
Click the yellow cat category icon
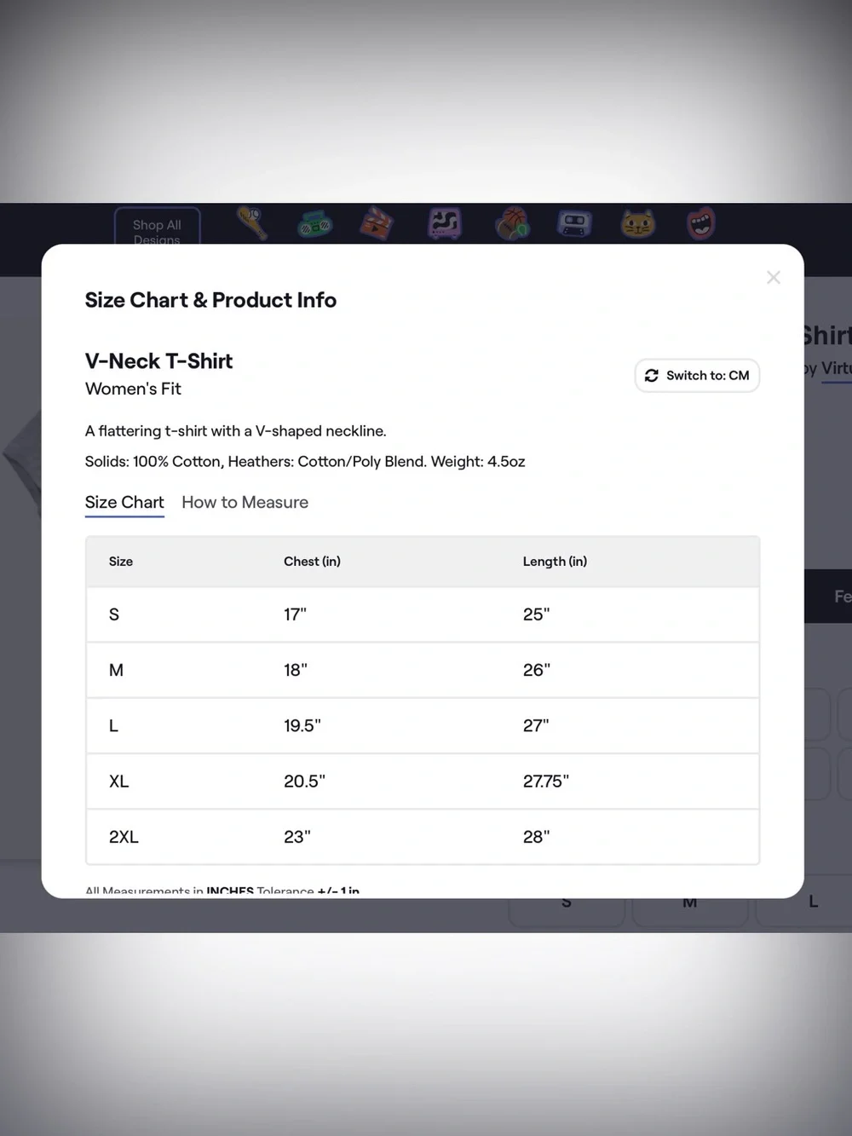point(637,224)
